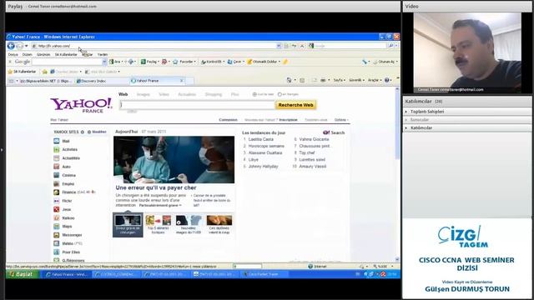This screenshot has width=534, height=300.
Task: Open the Dosya menu
Action: pyautogui.click(x=13, y=54)
